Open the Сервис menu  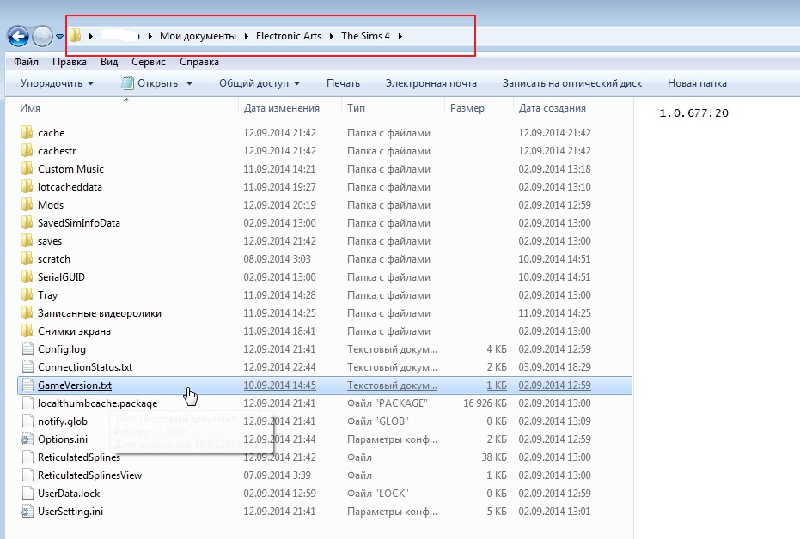point(149,62)
